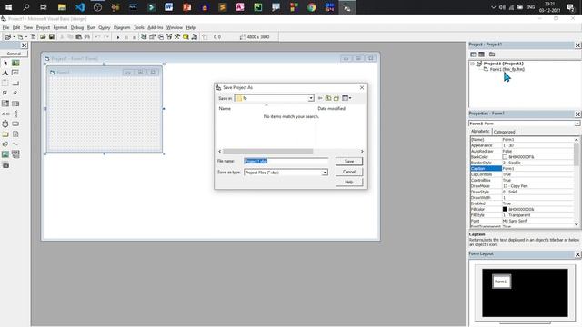Switch to the Alphabetic properties tab
The height and width of the screenshot is (327, 582).
pyautogui.click(x=480, y=131)
